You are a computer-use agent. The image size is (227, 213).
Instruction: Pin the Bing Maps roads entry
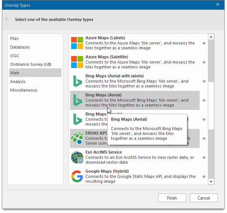click(204, 120)
